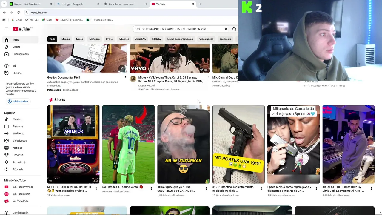This screenshot has height=215, width=382.
Task: Open Aprendizaje under Explorar
Action: tap(21, 162)
